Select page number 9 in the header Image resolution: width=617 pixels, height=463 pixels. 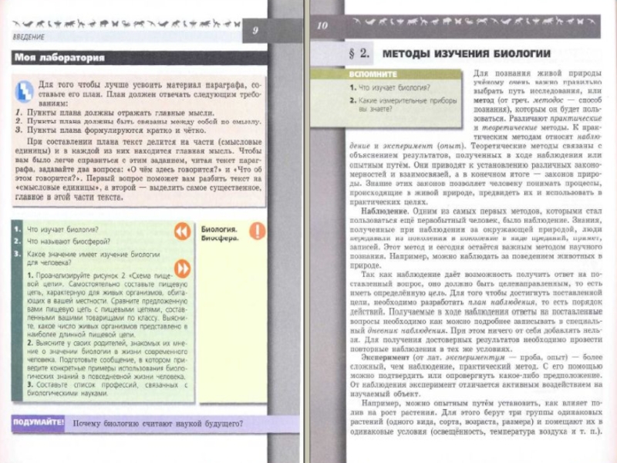[255, 31]
